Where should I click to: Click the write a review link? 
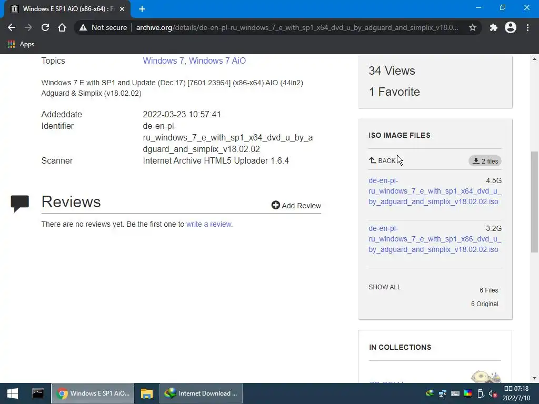[x=209, y=224]
